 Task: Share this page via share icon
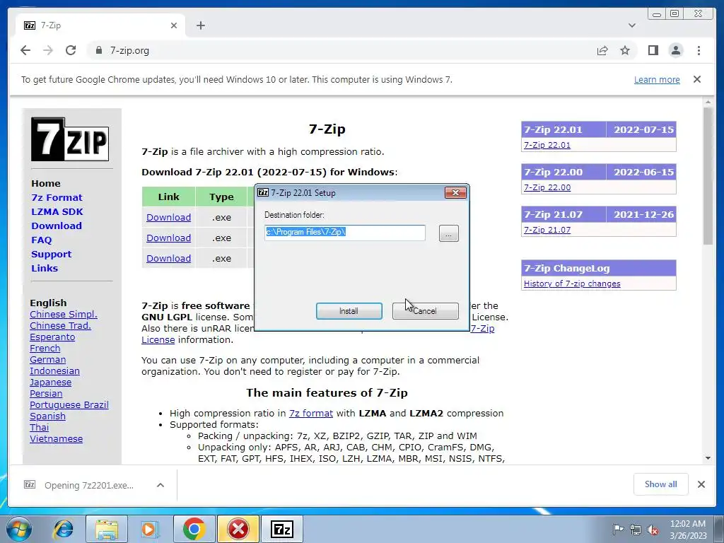(602, 50)
